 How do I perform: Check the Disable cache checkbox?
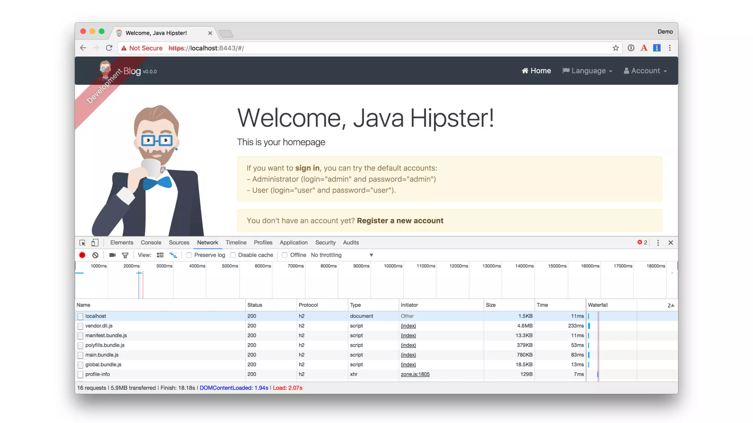(233, 255)
